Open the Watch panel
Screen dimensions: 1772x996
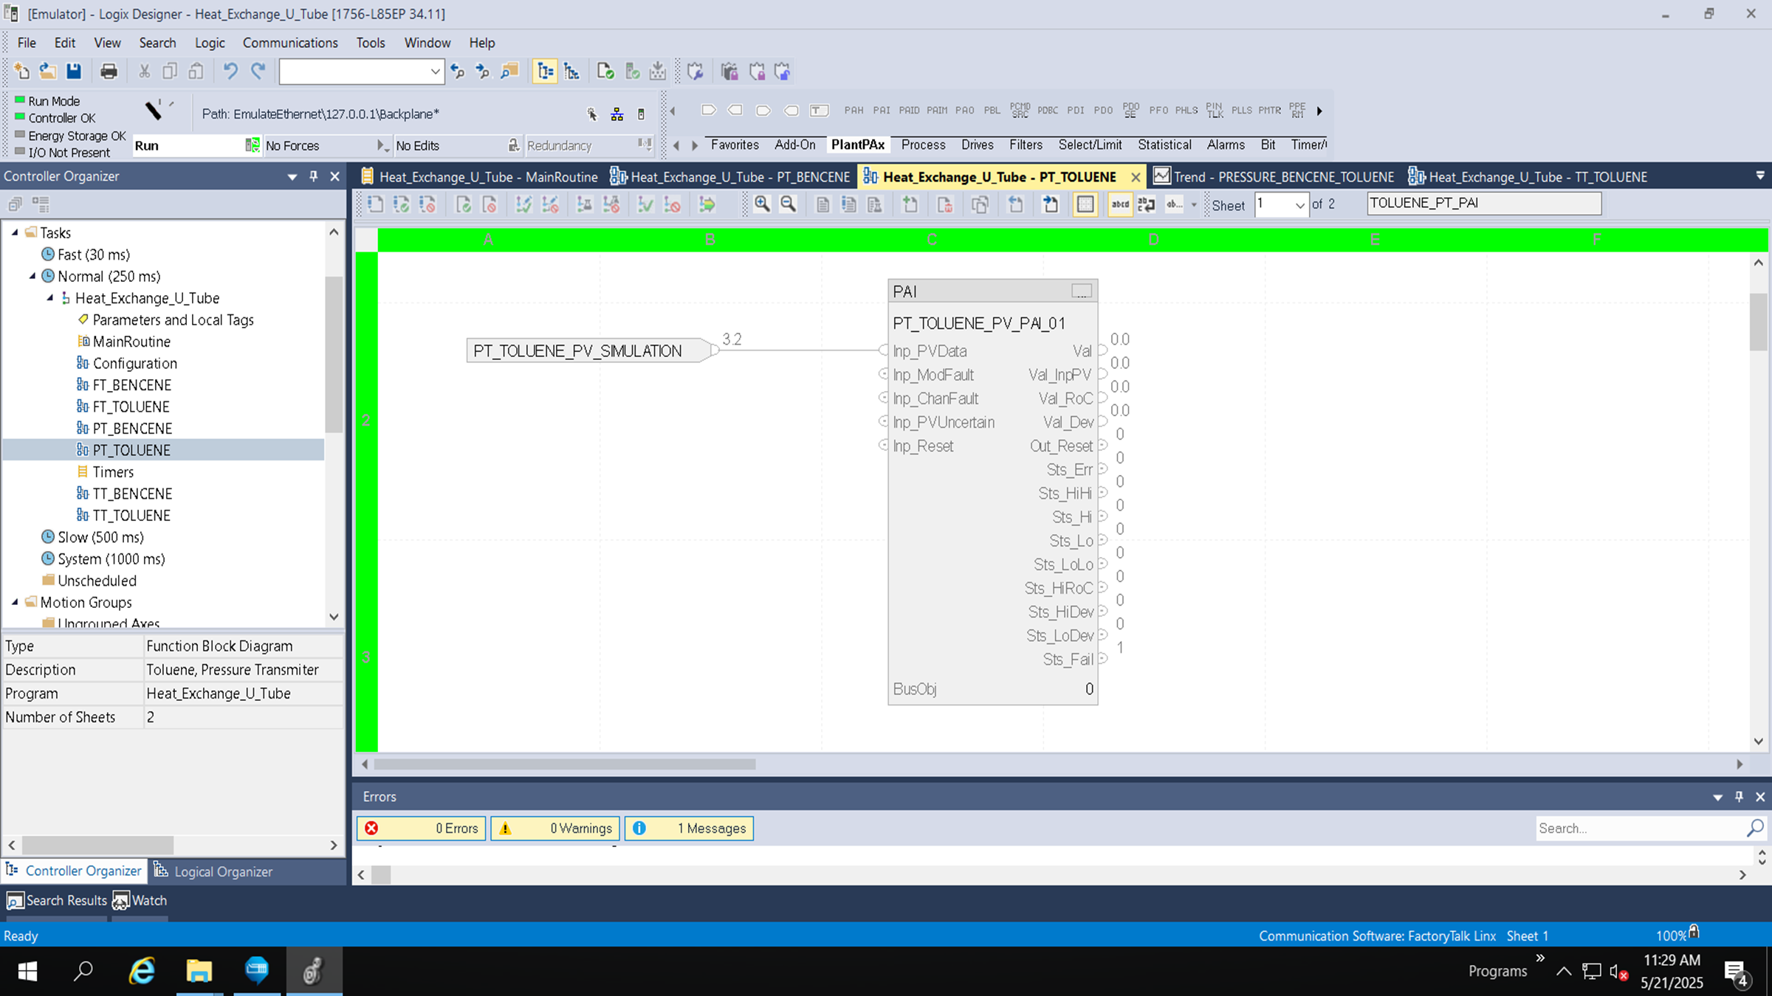point(140,901)
